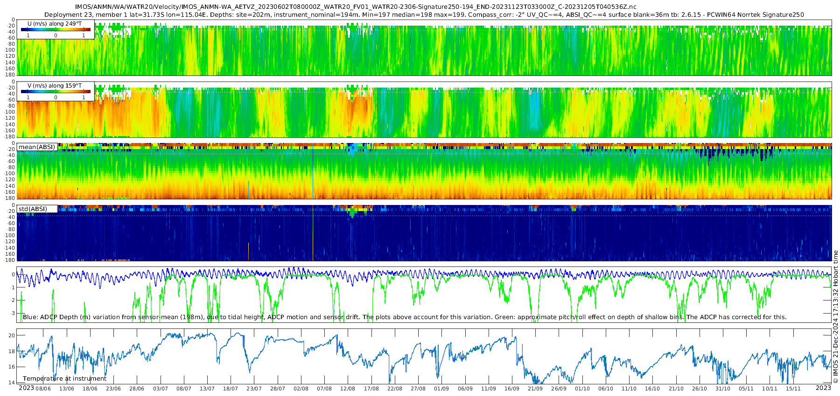Click the NetCDF file name title
Image resolution: width=840 pixels, height=396 pixels.
click(355, 7)
